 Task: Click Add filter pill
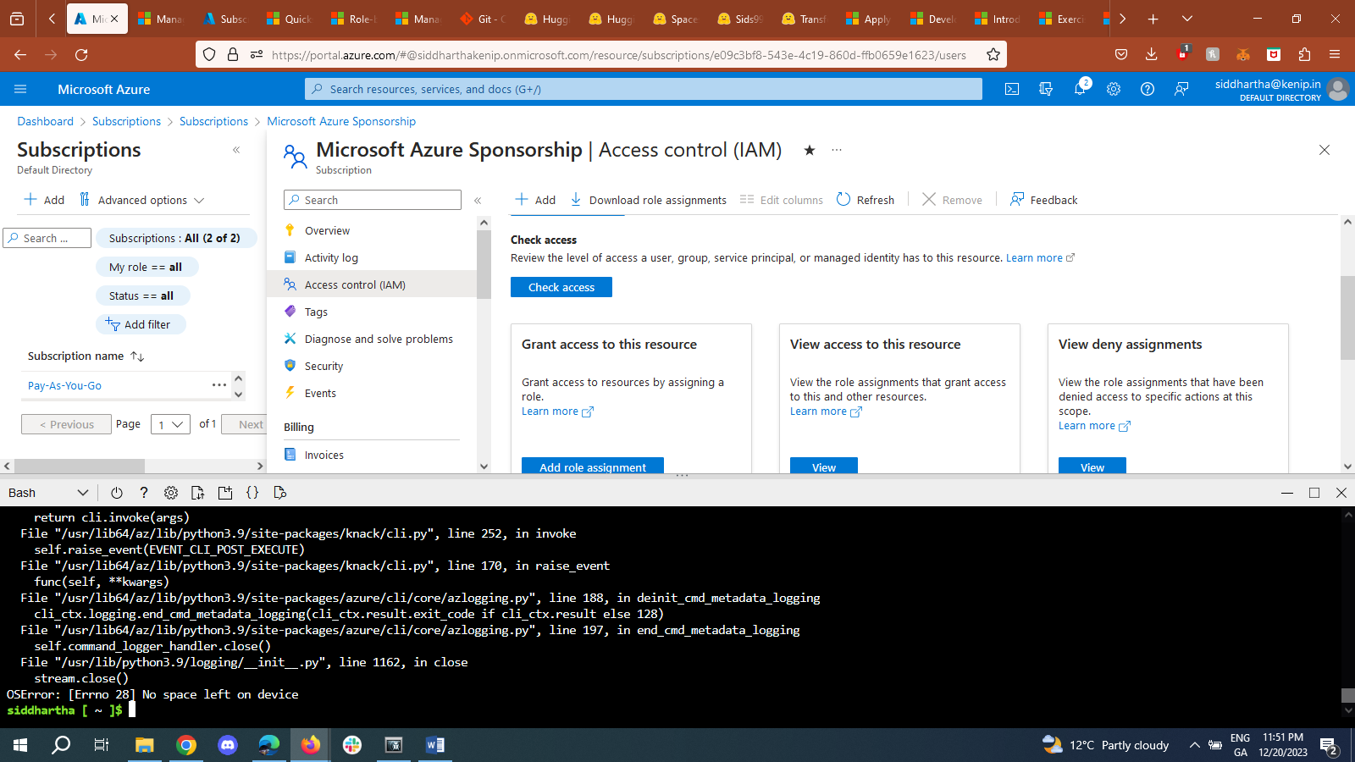[141, 324]
